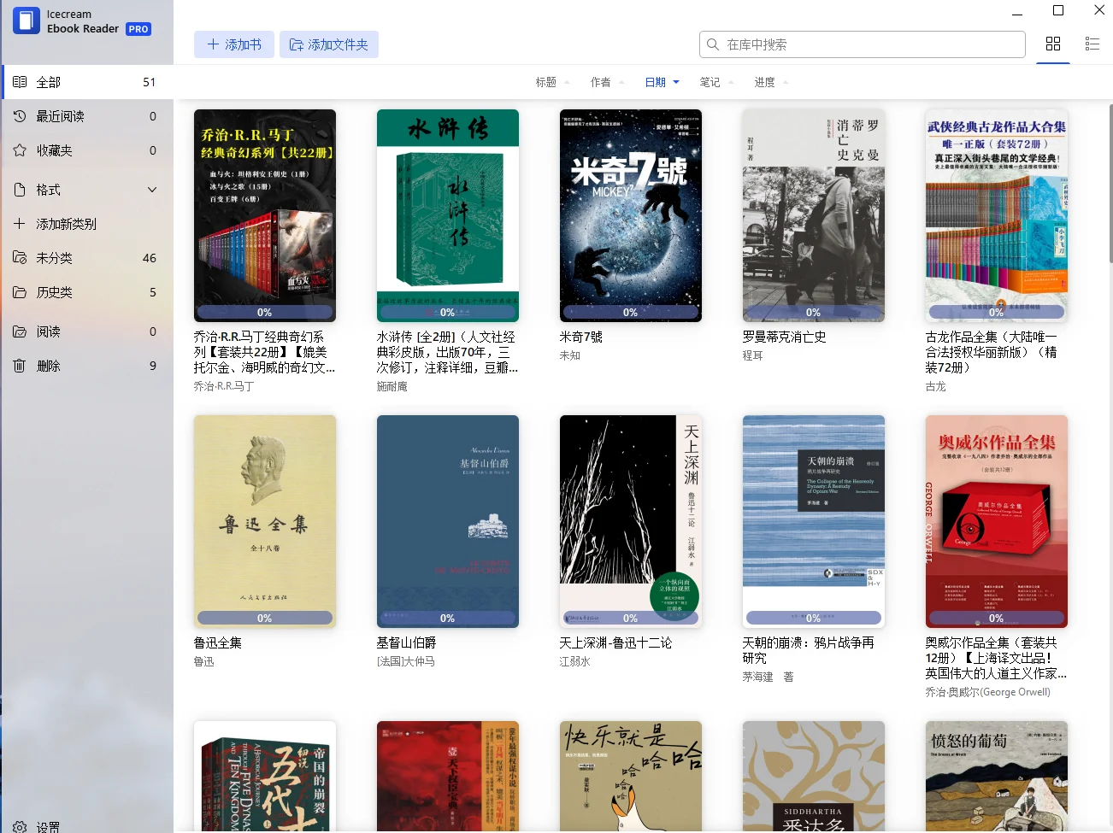The width and height of the screenshot is (1113, 833).
Task: Open 基督山伯爵 book cover
Action: click(448, 521)
